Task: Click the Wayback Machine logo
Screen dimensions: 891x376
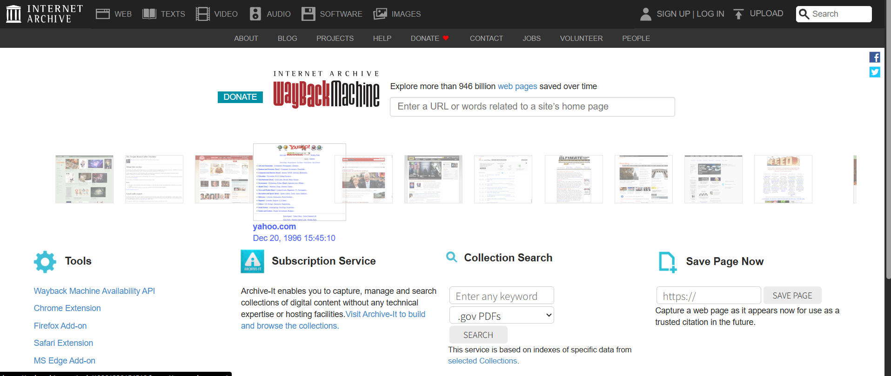Action: 326,89
